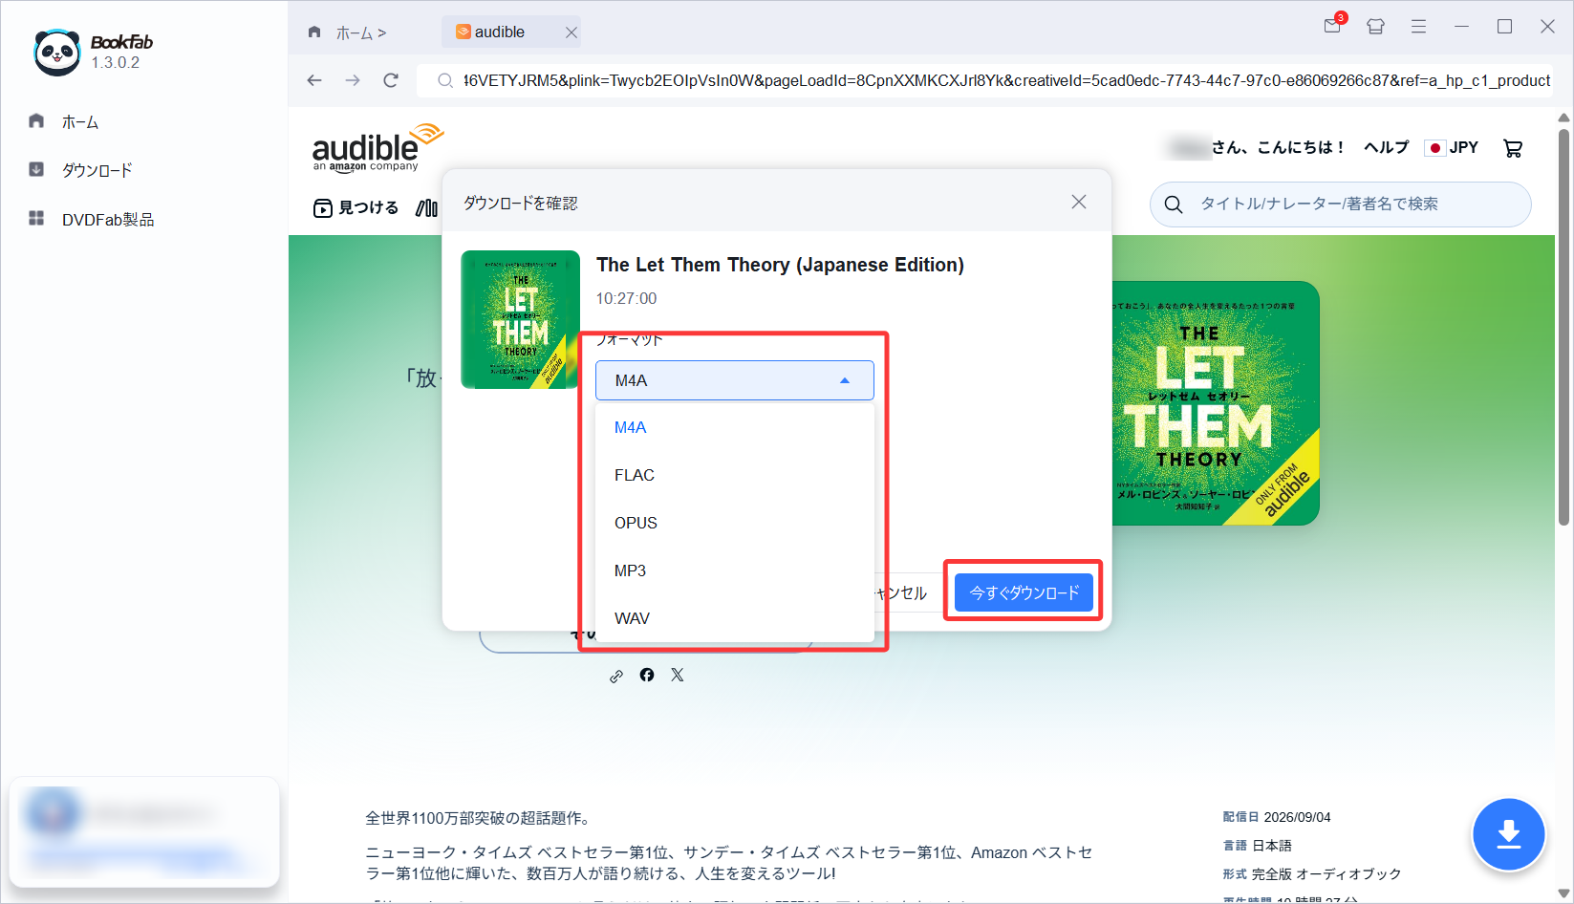The height and width of the screenshot is (904, 1574).
Task: Go forward with the forward arrow
Action: (353, 80)
